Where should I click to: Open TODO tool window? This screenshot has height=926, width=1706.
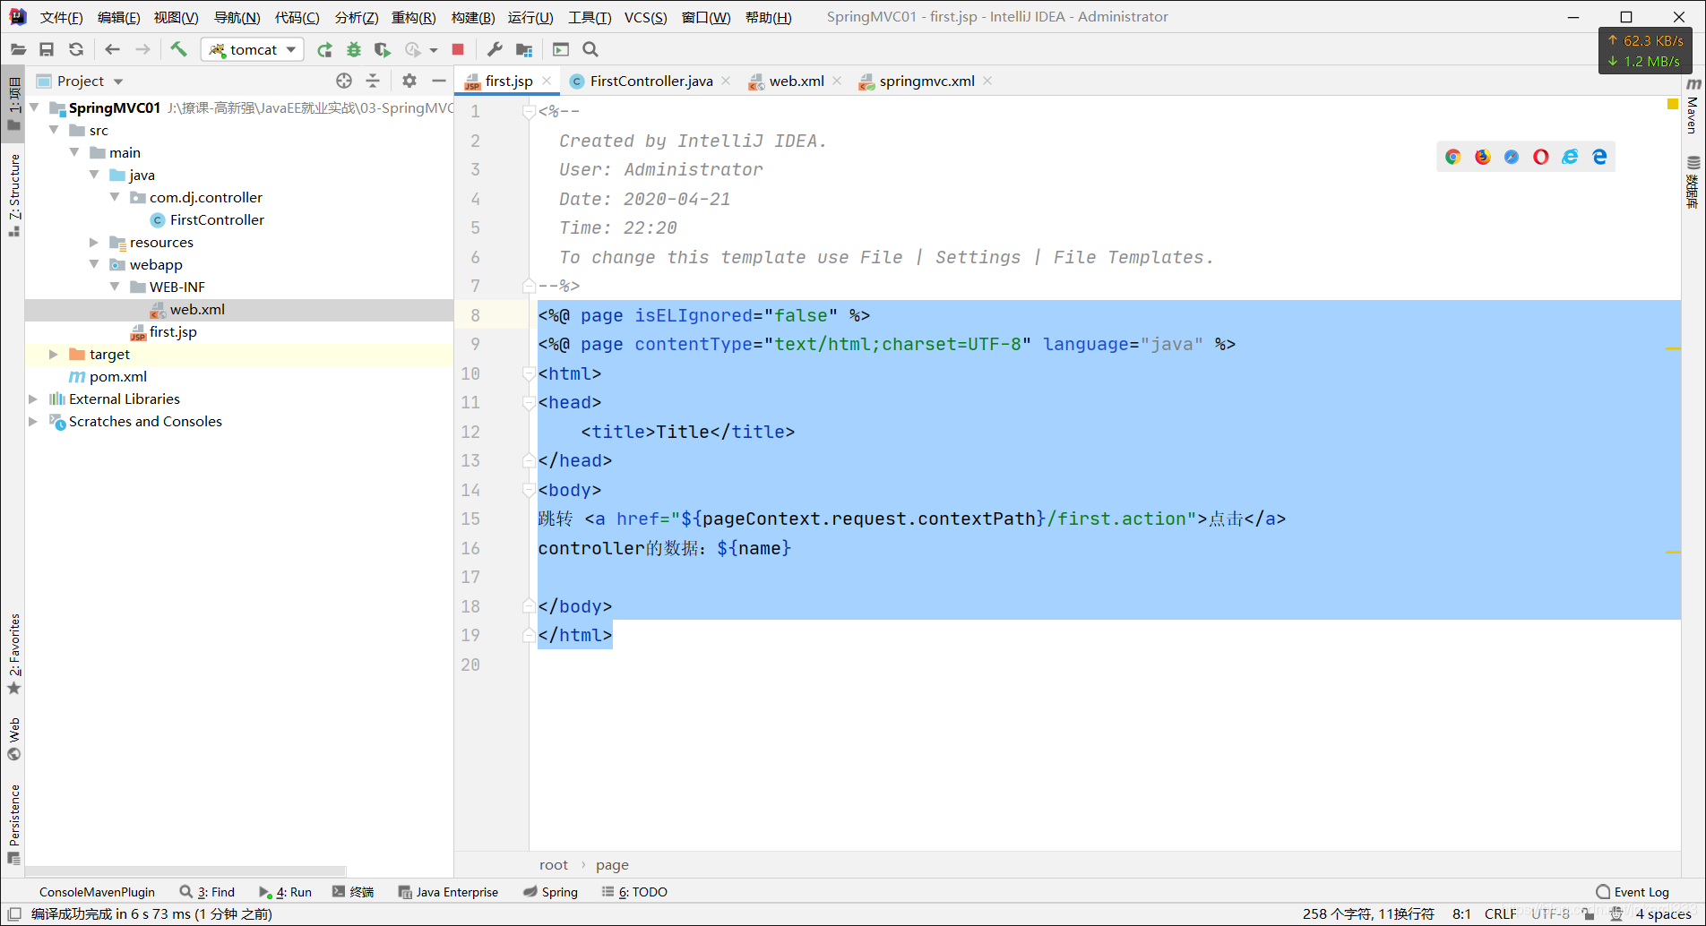pyautogui.click(x=634, y=892)
